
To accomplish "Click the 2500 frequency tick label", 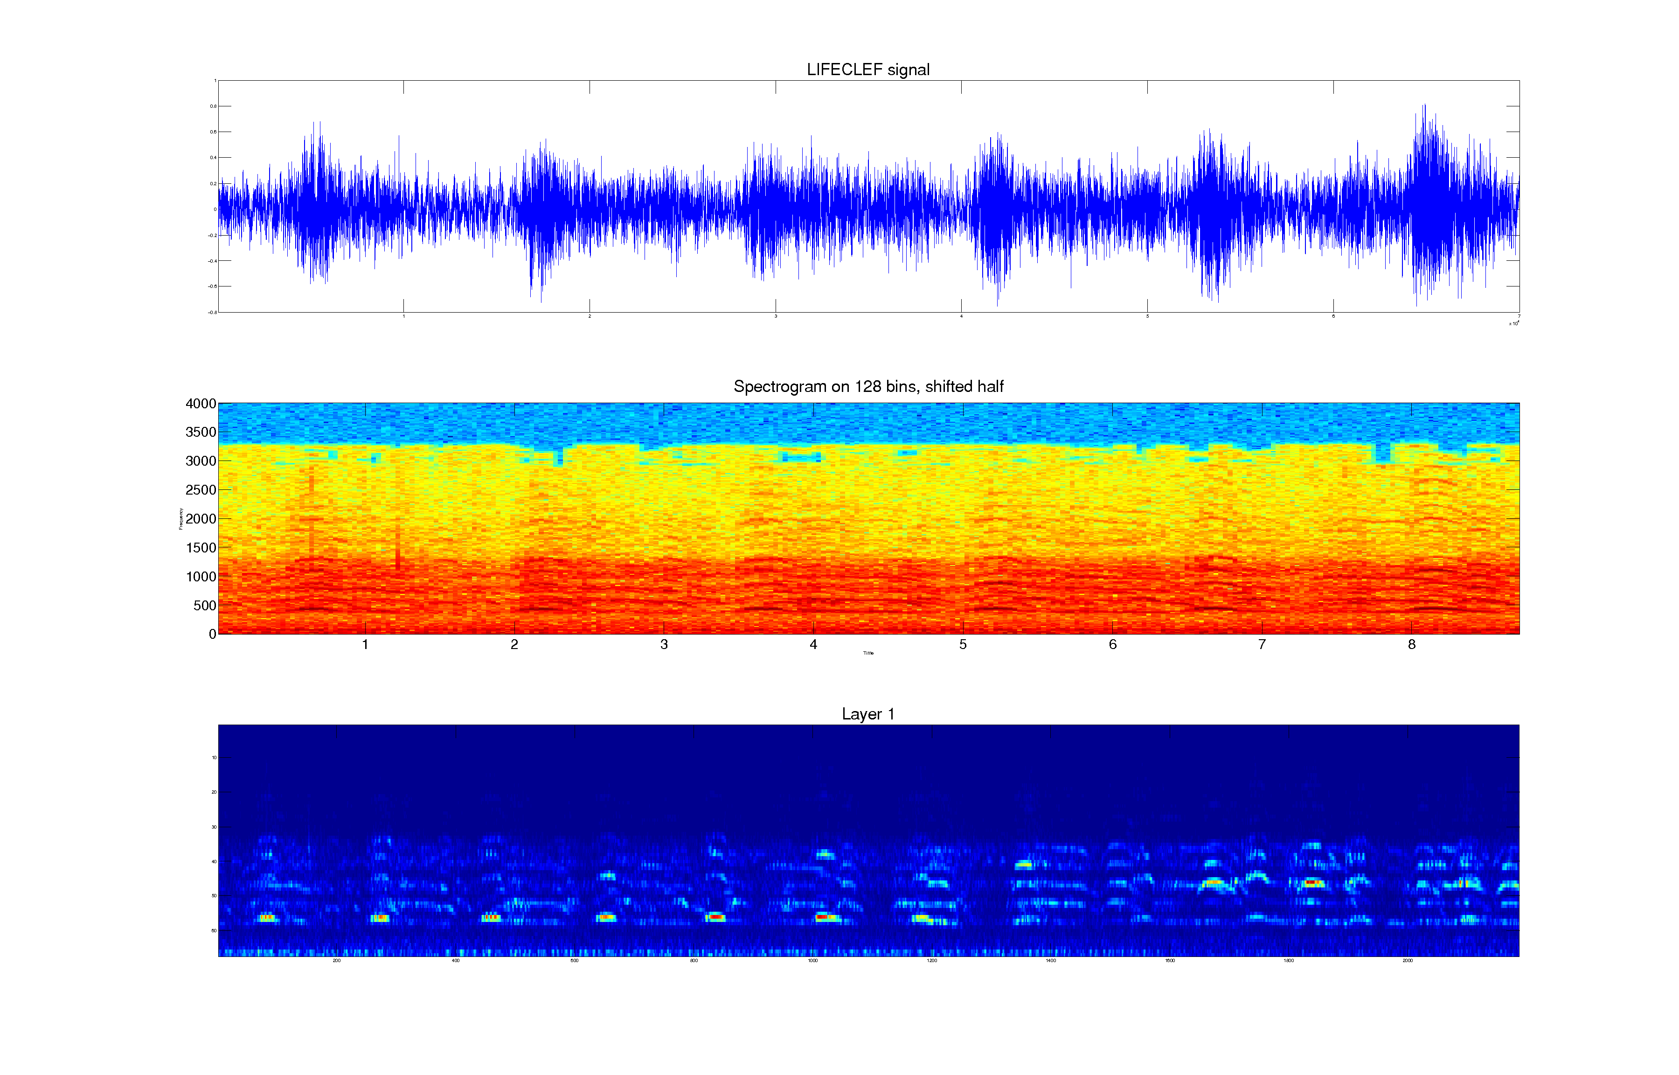I will pyautogui.click(x=201, y=490).
